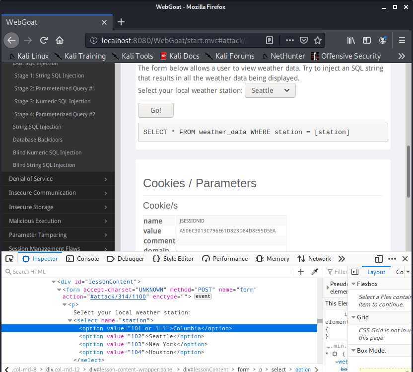Collapse the Box Model section
Viewport: 413px width, 372px height.
[x=353, y=351]
